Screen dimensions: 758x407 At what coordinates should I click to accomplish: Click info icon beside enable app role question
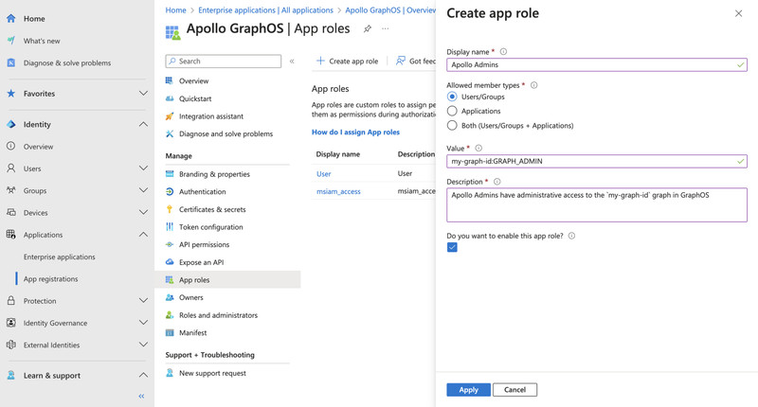point(571,236)
